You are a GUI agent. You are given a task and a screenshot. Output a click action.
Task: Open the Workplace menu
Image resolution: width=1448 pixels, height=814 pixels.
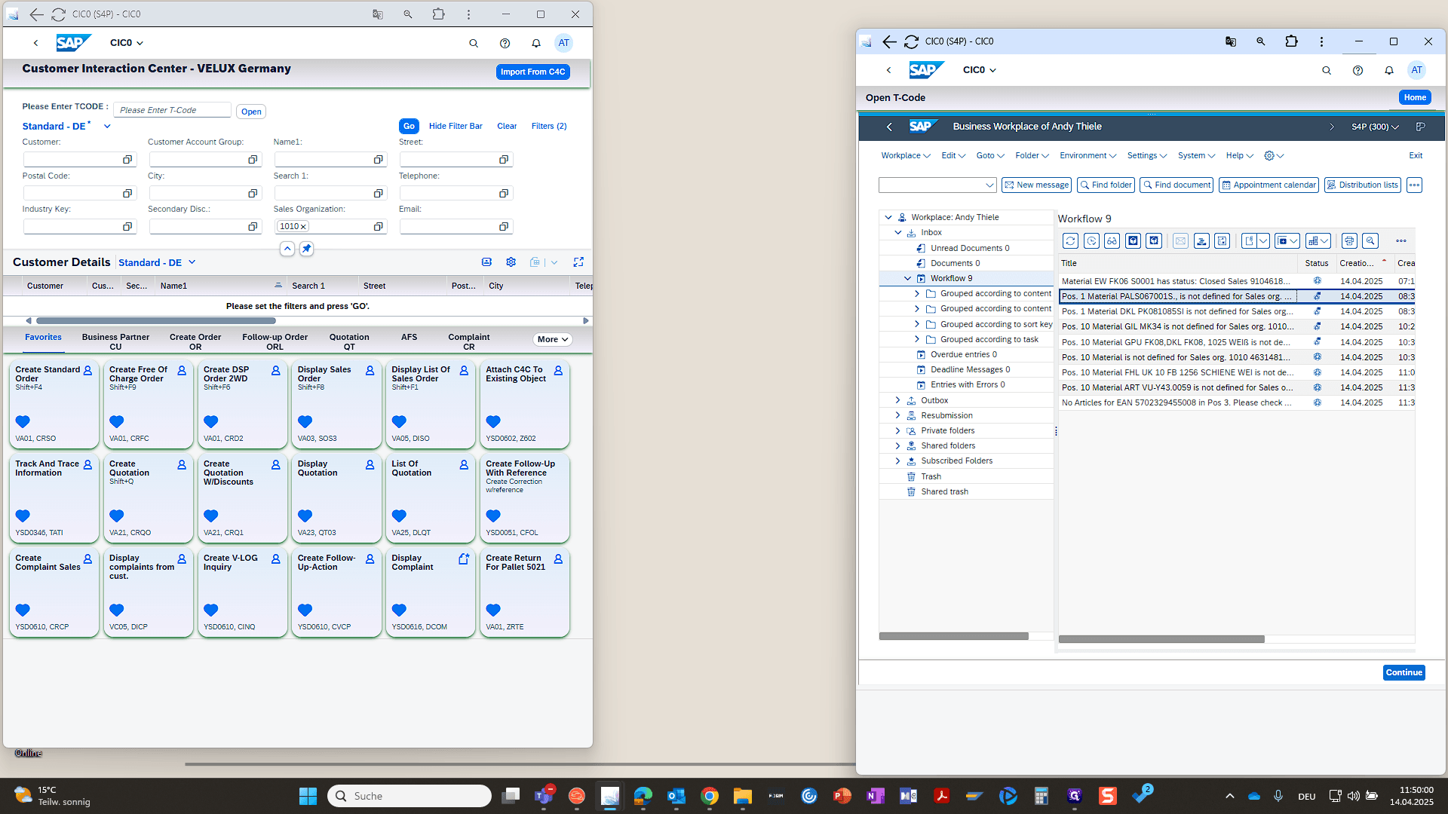click(905, 156)
